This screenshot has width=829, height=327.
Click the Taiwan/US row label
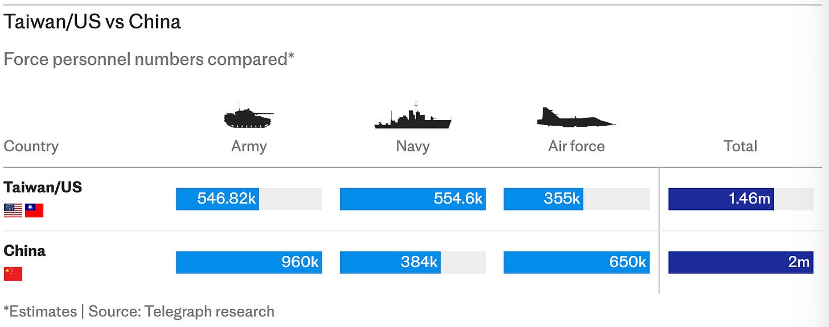(43, 187)
